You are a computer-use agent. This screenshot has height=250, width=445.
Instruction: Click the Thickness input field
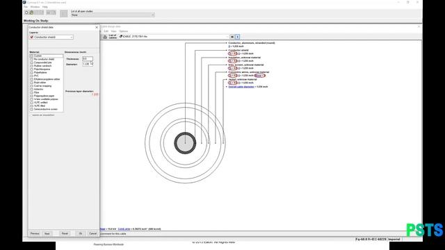tap(88, 58)
